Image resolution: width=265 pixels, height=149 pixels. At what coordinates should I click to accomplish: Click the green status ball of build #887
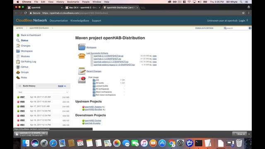coord(18,97)
